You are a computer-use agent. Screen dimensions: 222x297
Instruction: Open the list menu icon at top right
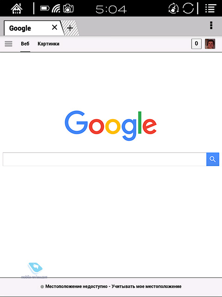click(x=211, y=8)
